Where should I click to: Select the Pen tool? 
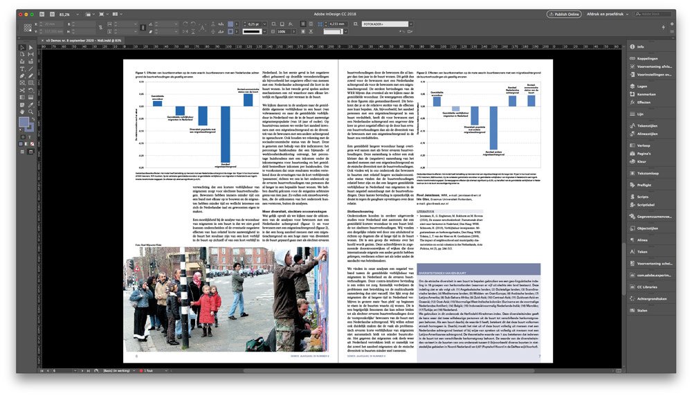coord(22,76)
